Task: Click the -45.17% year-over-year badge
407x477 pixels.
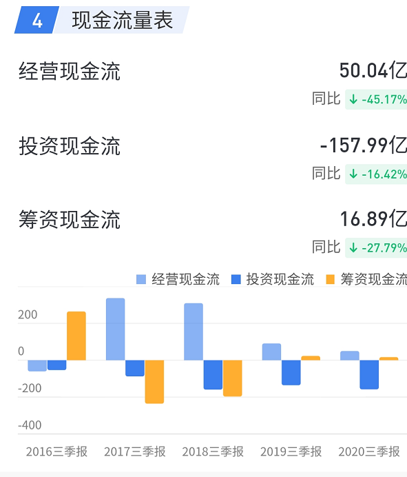Action: 376,99
